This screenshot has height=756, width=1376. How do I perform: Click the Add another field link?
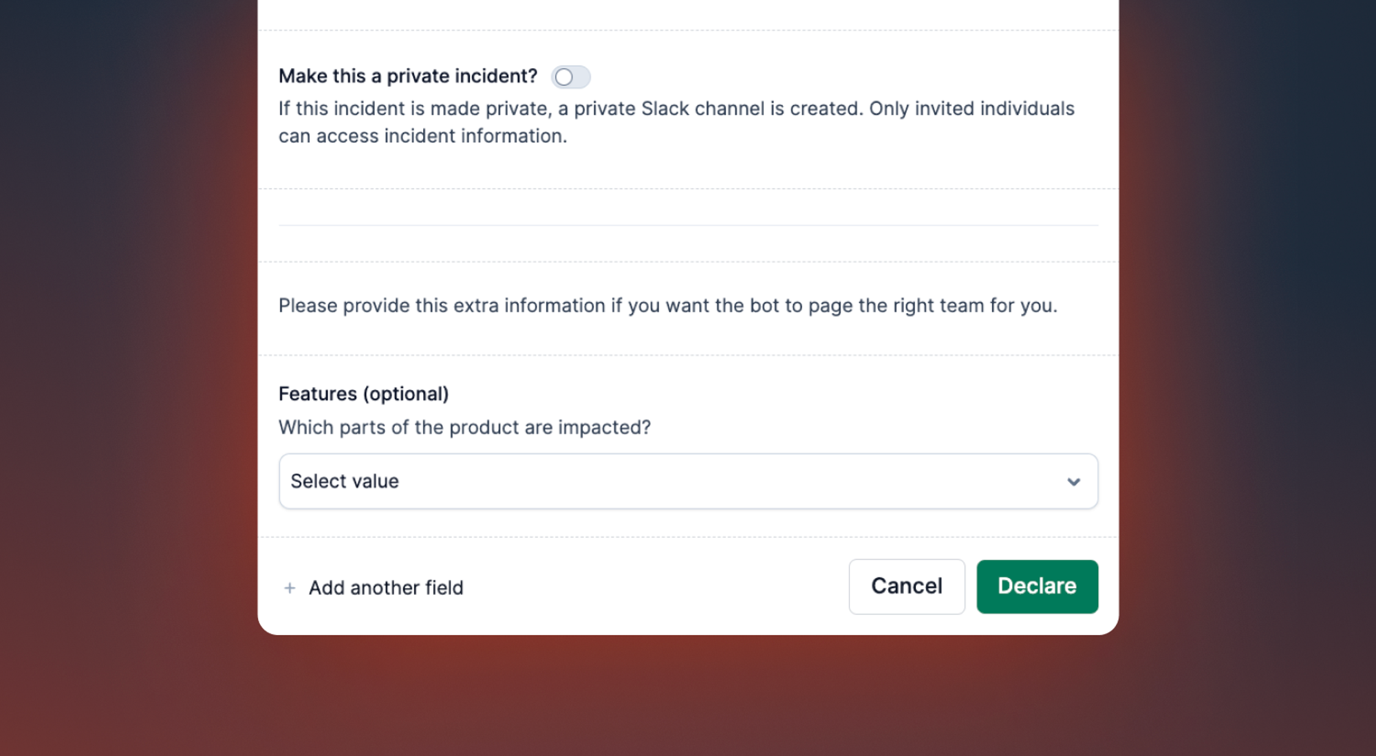tap(374, 587)
